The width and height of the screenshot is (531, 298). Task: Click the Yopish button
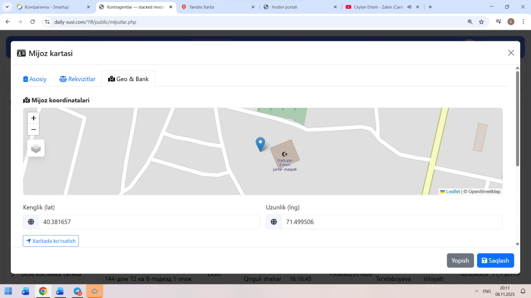click(x=460, y=260)
